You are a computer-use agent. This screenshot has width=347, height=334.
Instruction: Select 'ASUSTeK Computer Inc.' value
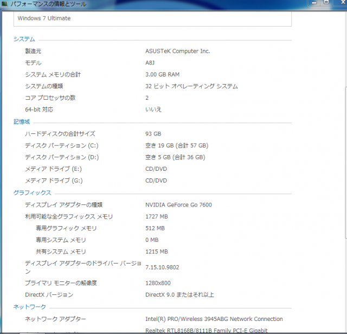click(x=177, y=51)
